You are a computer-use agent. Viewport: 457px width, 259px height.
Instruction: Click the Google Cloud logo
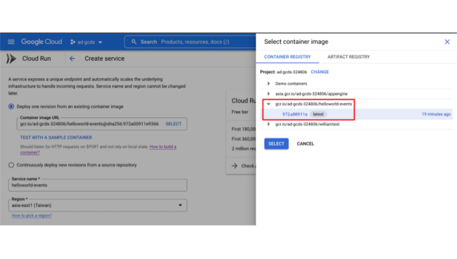tap(42, 42)
